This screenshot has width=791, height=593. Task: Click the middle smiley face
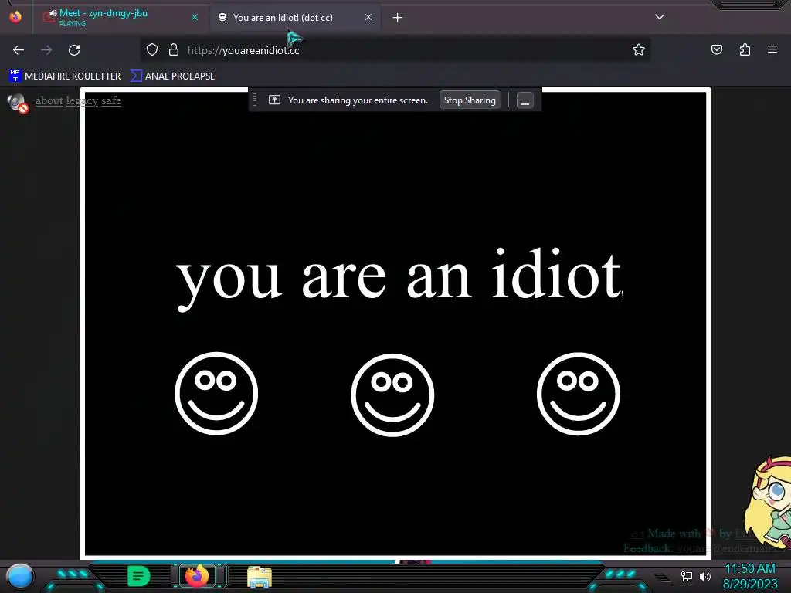pos(392,395)
